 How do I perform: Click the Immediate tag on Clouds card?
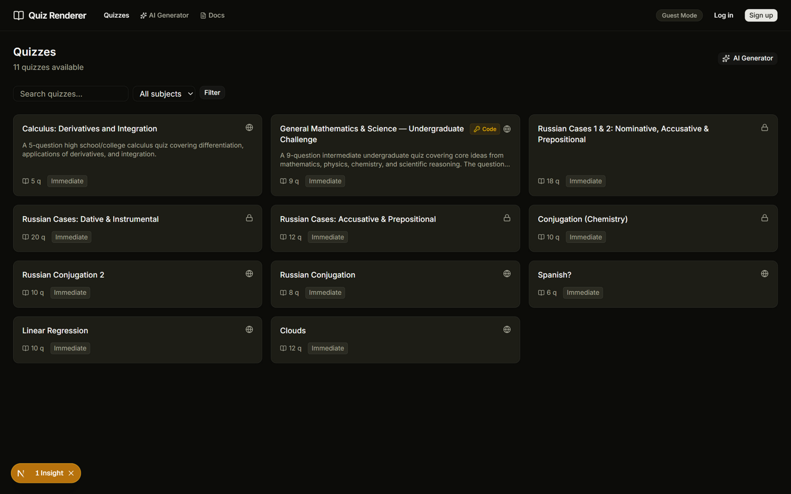coord(327,349)
